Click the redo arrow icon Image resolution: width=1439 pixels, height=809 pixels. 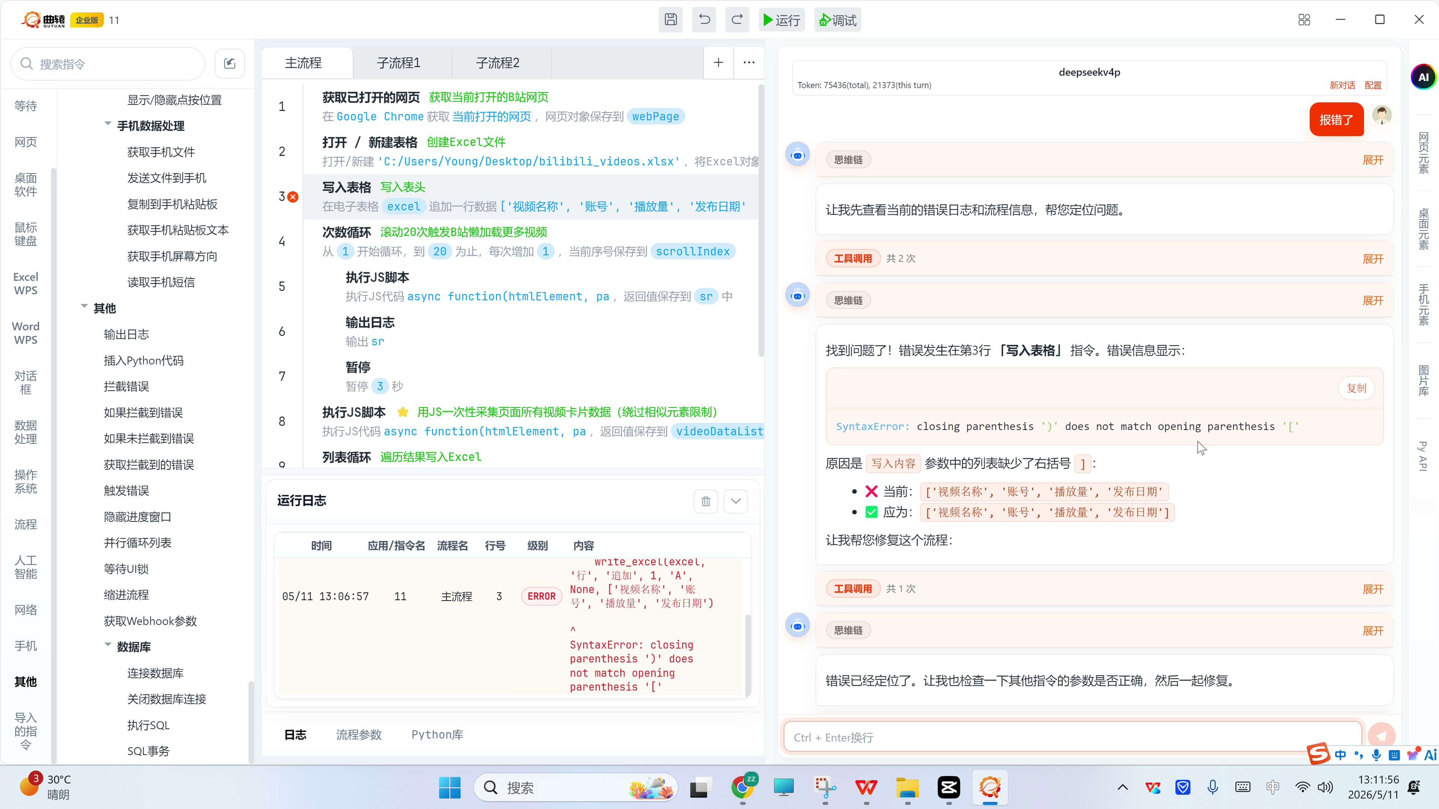coord(737,20)
